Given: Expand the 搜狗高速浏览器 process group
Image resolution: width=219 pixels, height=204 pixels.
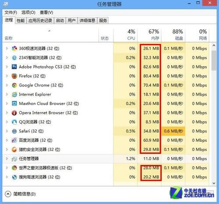Looking at the screenshot, I should coord(7,177).
